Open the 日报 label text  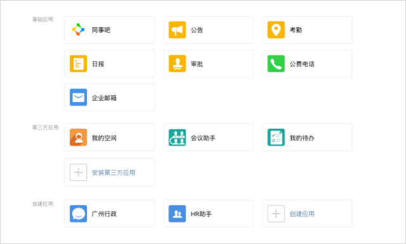[x=98, y=64]
